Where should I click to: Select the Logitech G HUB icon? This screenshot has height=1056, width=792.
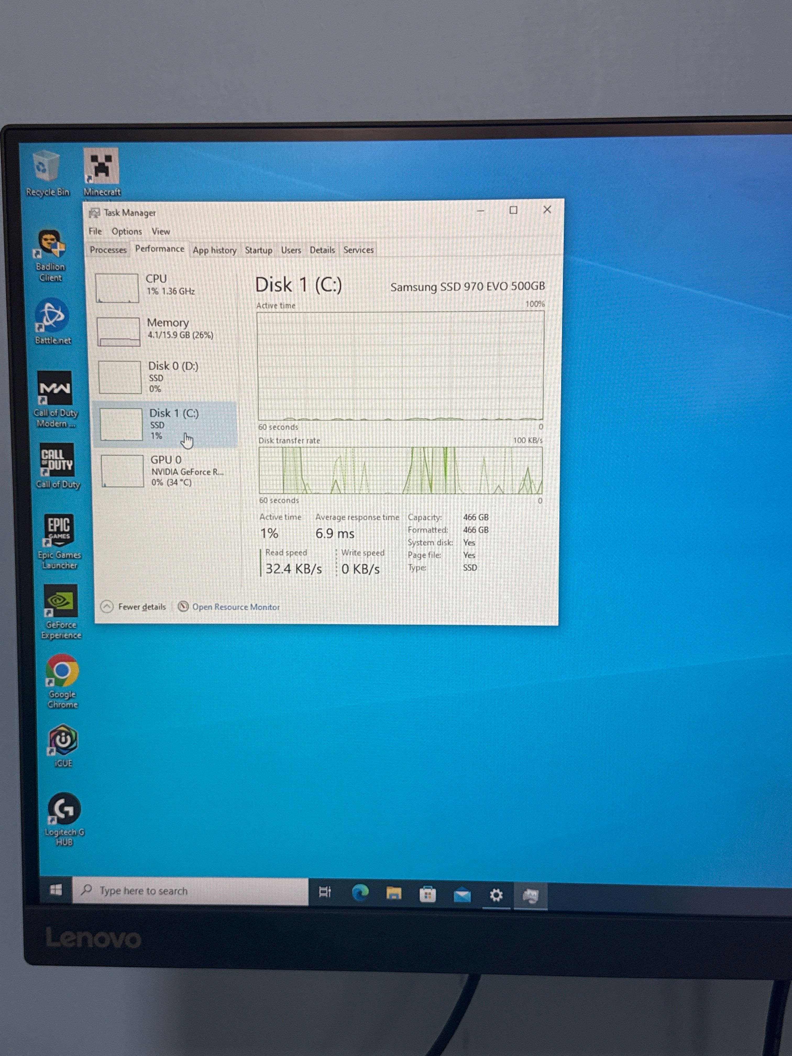coord(64,819)
